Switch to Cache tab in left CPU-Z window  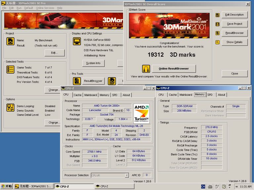pos(77,95)
